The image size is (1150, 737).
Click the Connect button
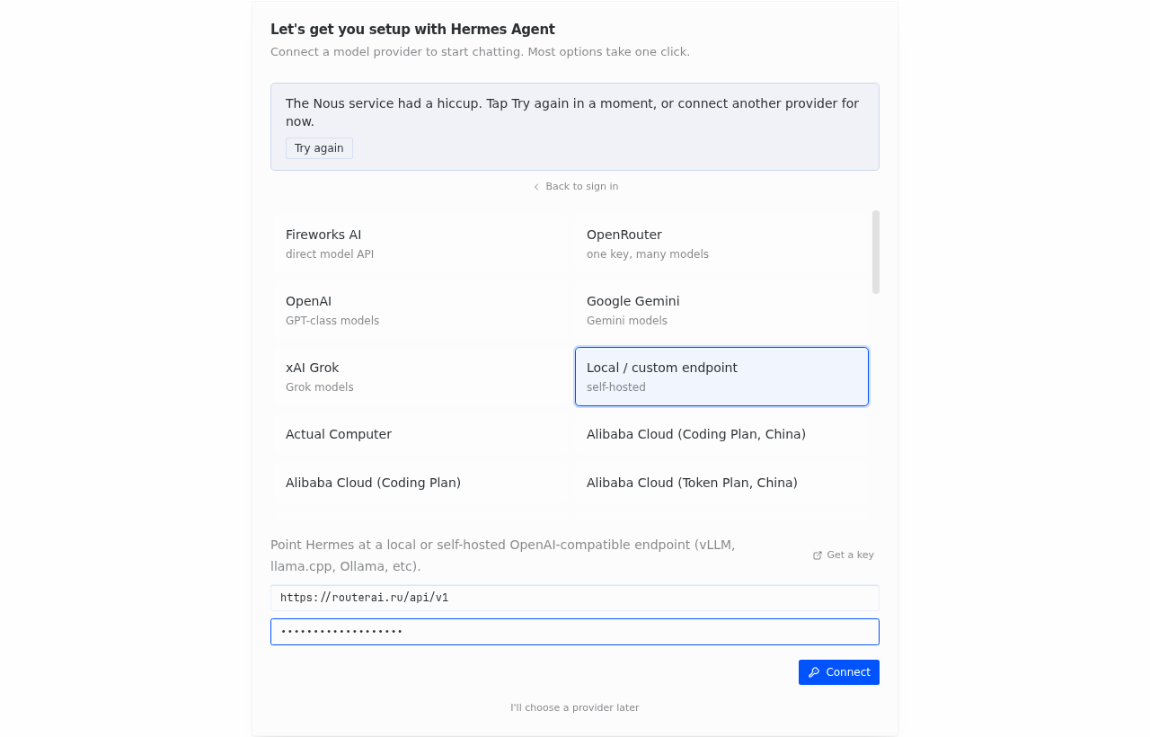click(839, 672)
